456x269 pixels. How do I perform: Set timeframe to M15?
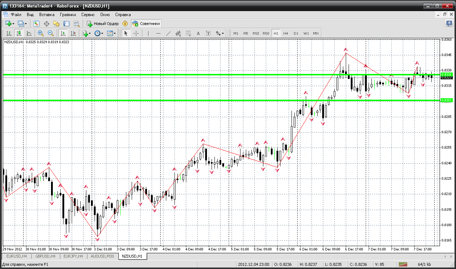point(256,33)
